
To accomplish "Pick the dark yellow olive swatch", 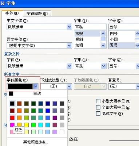I will click(26, 111).
